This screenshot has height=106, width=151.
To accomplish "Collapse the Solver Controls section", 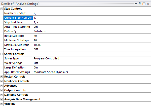I will point(2,54).
